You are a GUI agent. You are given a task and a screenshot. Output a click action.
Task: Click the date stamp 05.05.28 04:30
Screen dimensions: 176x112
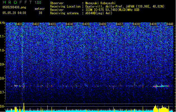click(14, 13)
